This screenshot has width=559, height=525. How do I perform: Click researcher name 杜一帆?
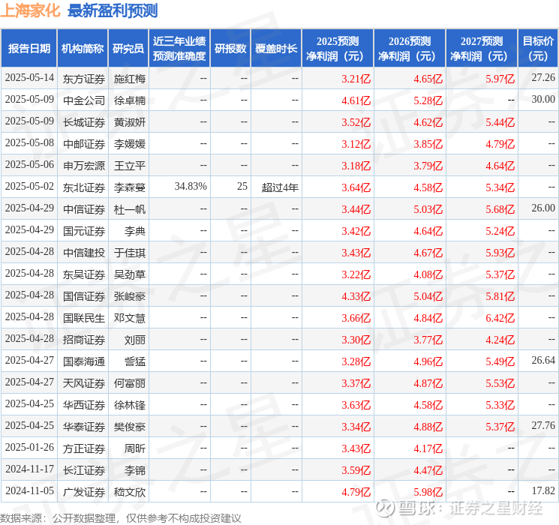tap(129, 209)
